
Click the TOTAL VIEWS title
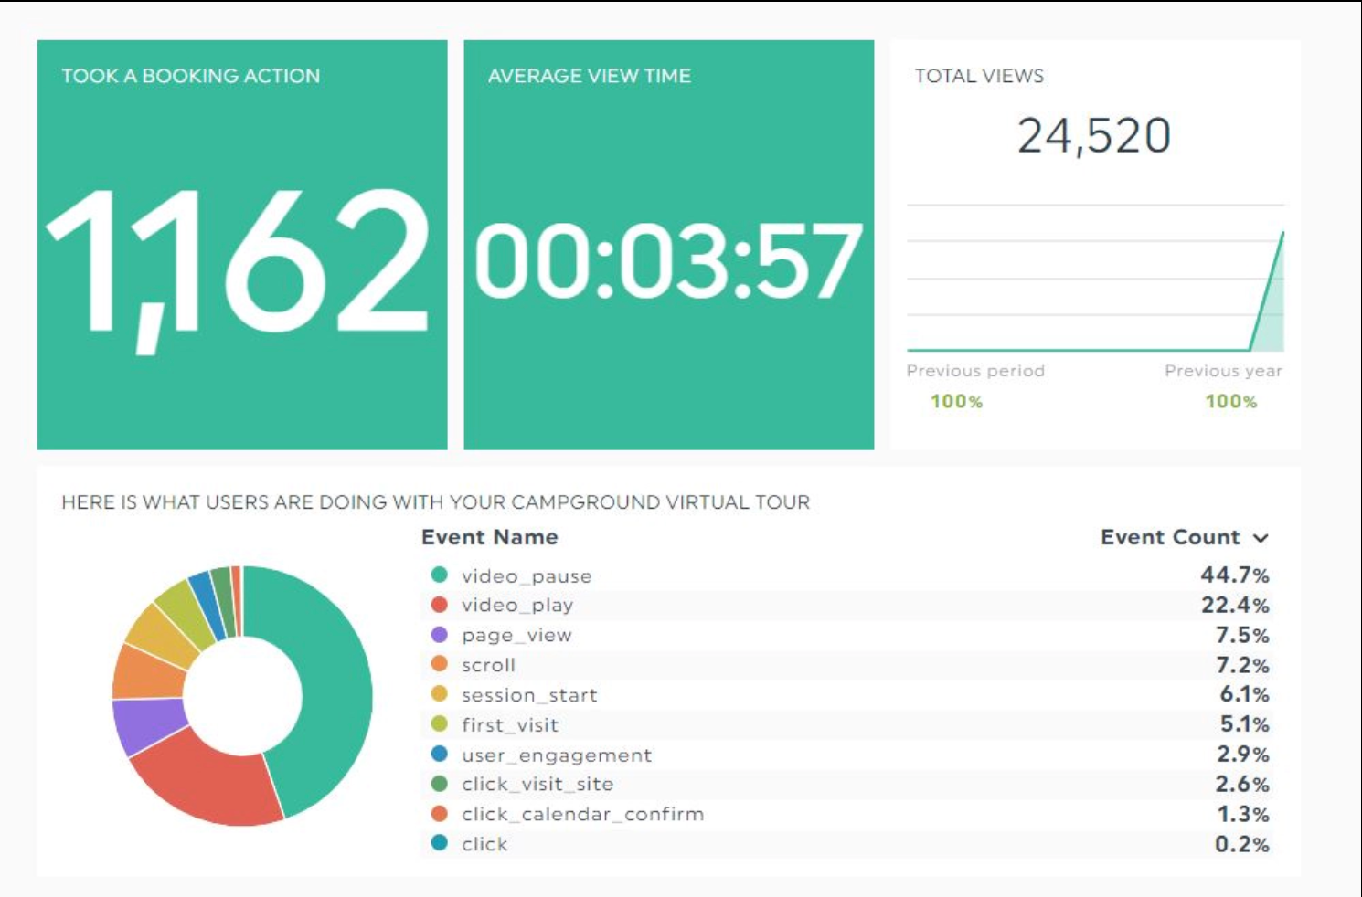point(979,76)
